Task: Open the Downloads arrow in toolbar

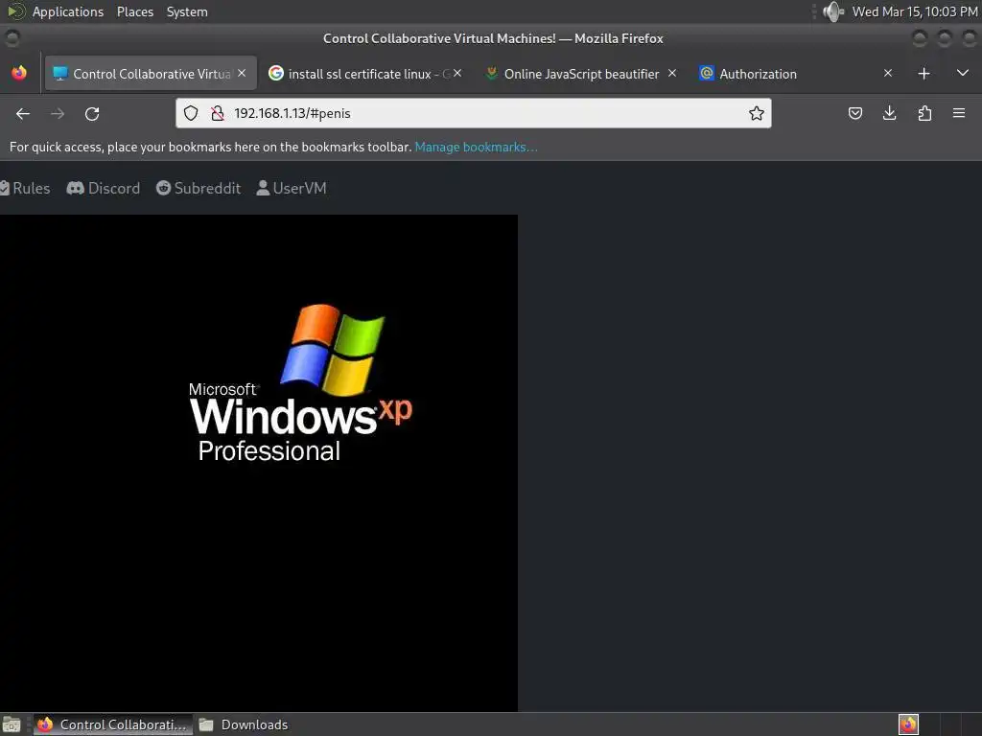Action: 889,113
